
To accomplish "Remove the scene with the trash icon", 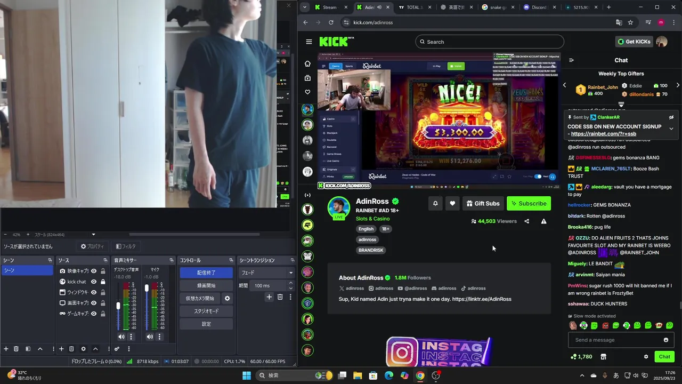I will 16,349.
